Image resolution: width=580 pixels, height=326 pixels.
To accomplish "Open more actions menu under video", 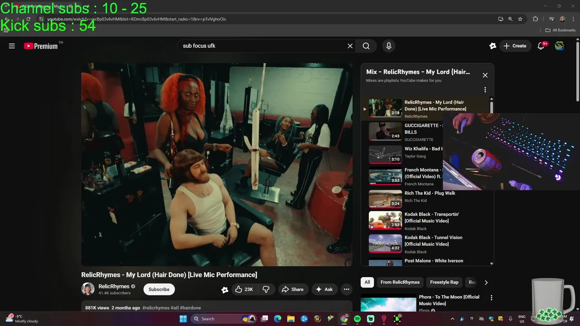I will (x=346, y=289).
